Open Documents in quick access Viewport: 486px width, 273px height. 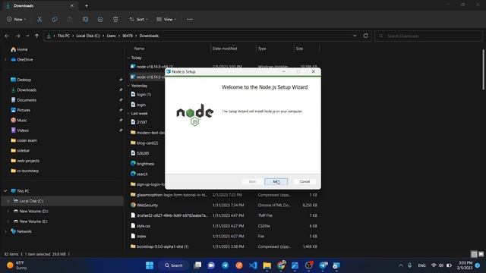(24, 100)
